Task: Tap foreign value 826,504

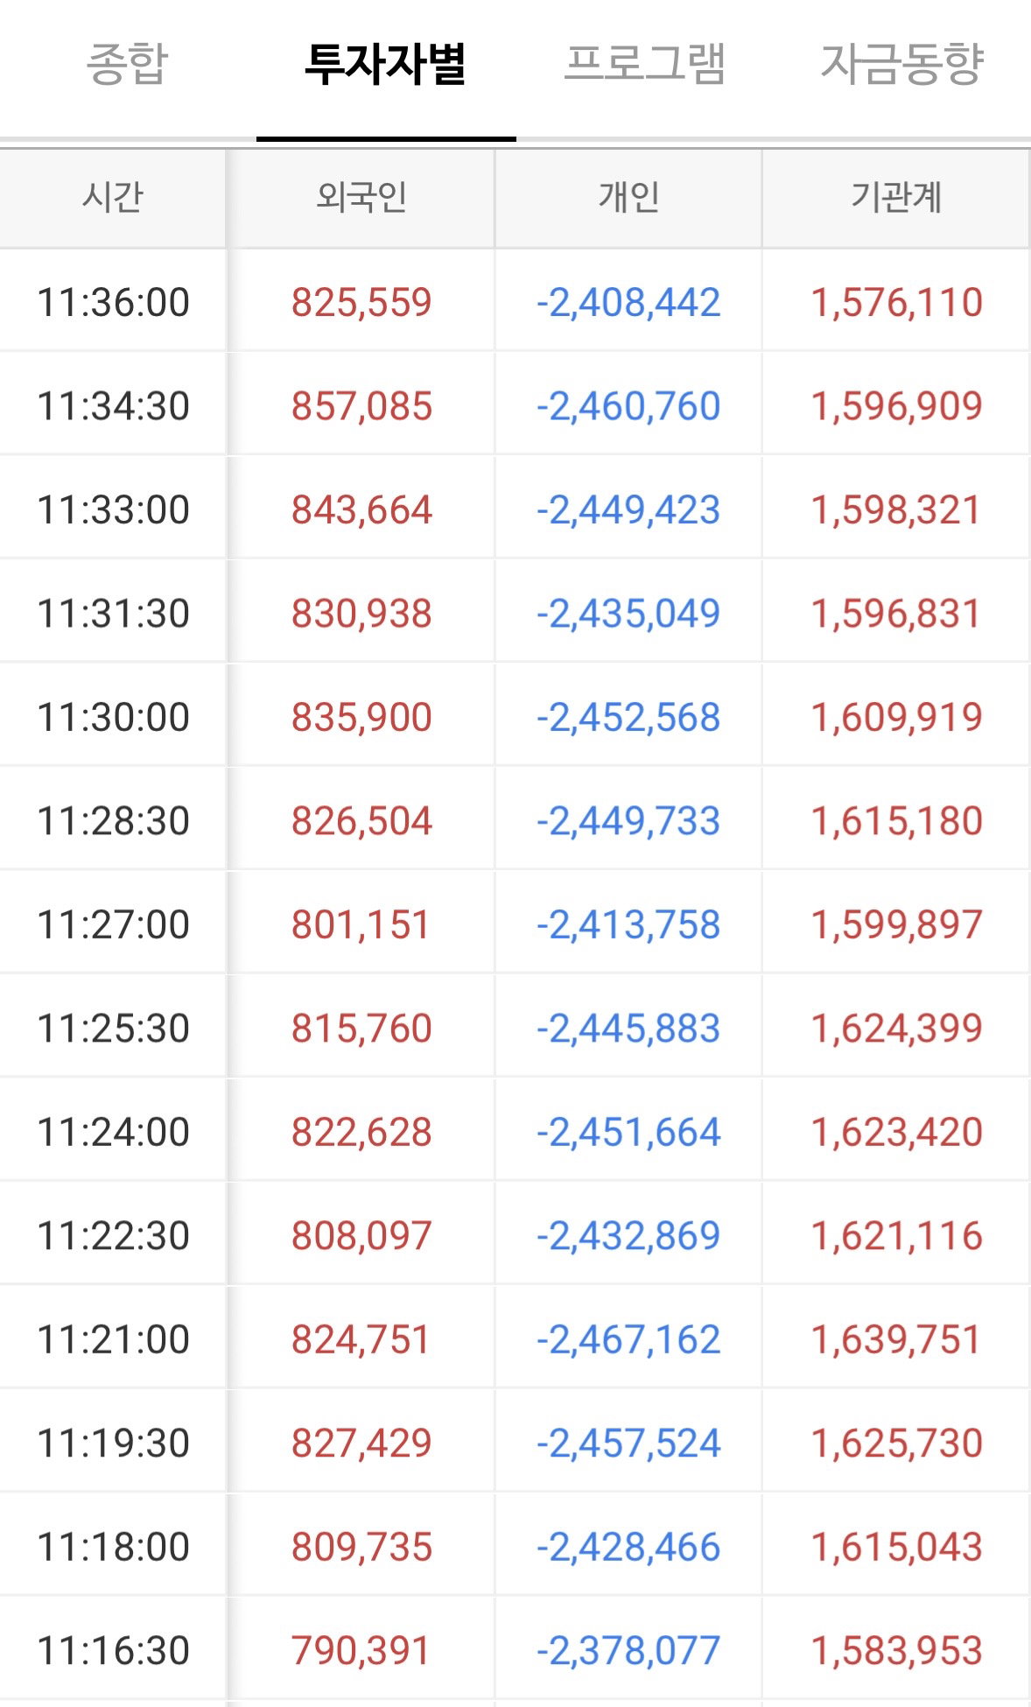Action: click(x=361, y=821)
